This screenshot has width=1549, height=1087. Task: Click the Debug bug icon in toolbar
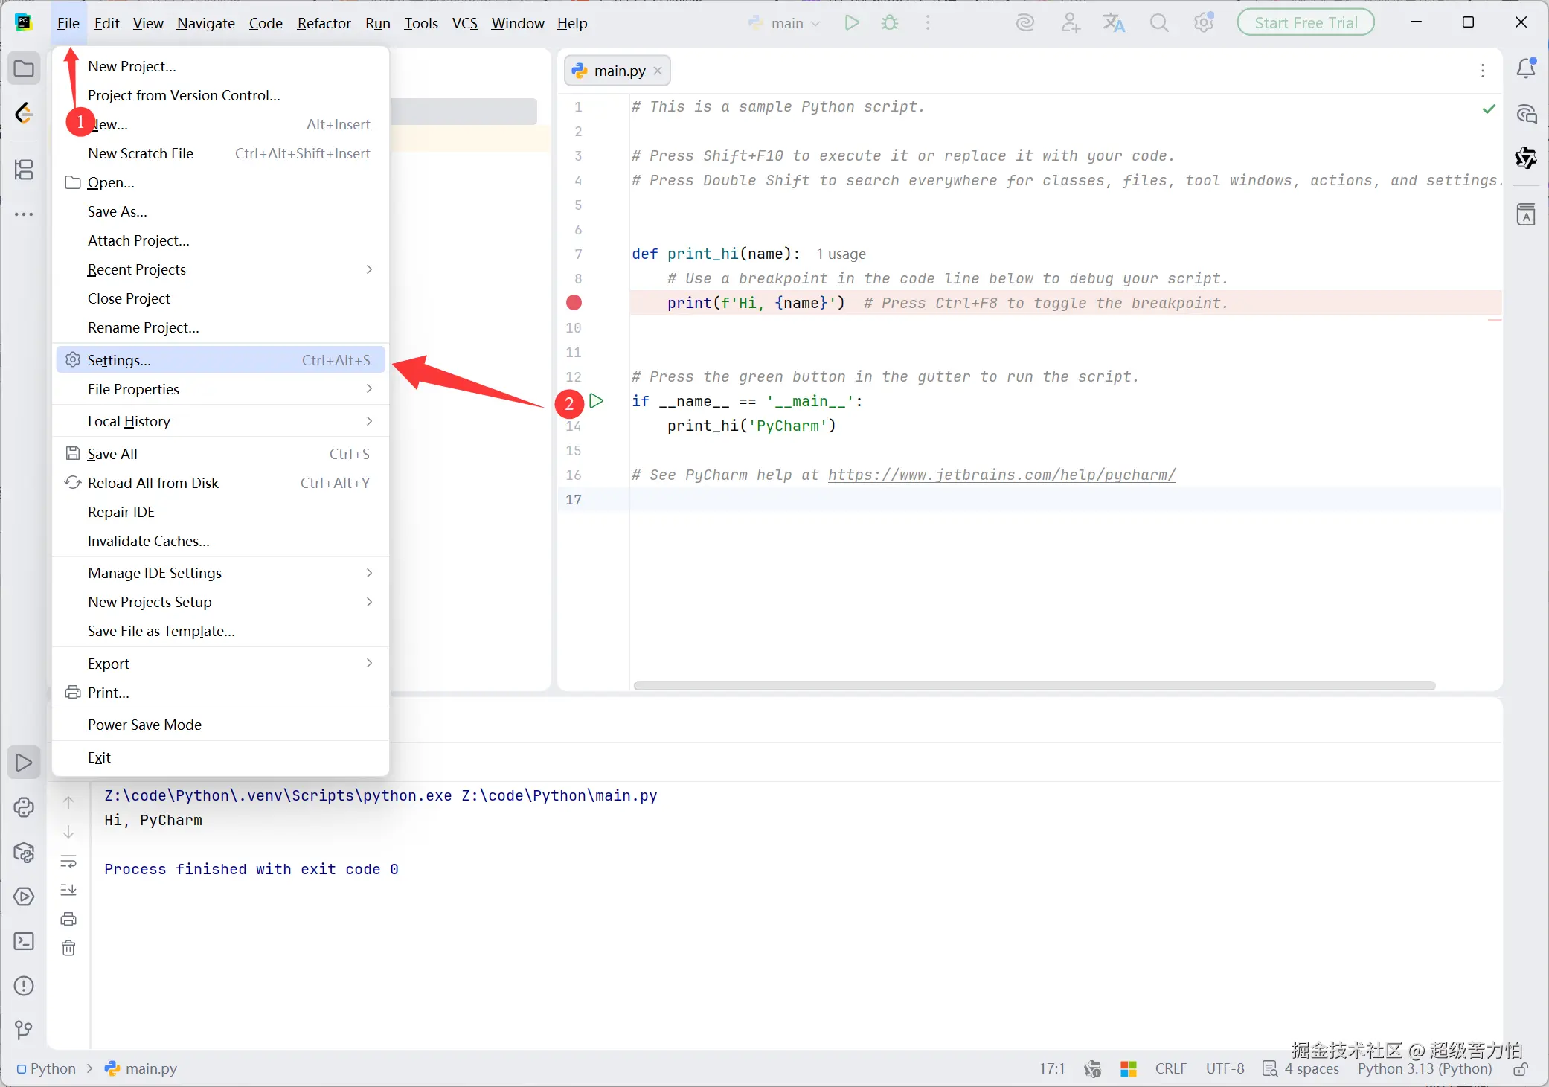(x=890, y=23)
